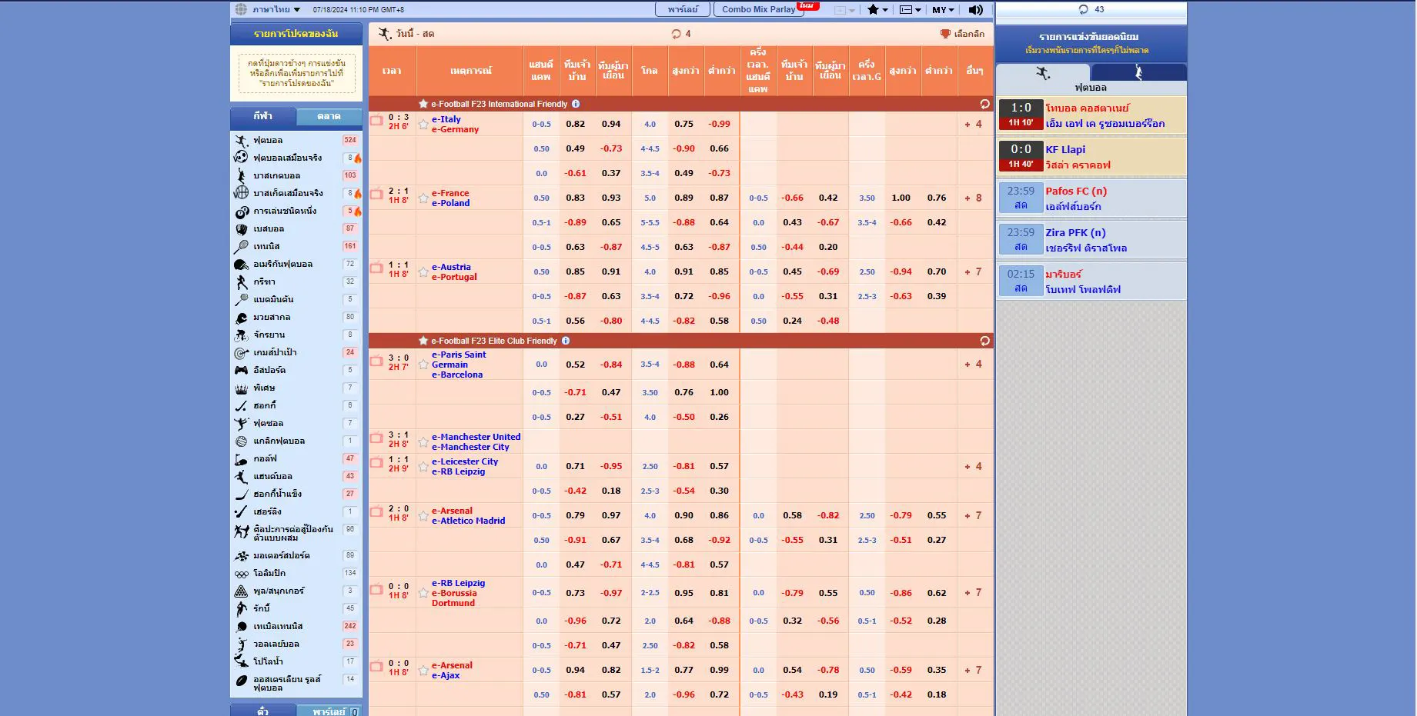The image size is (1417, 716).
Task: Star the e-Manchester United match
Action: [x=423, y=441]
